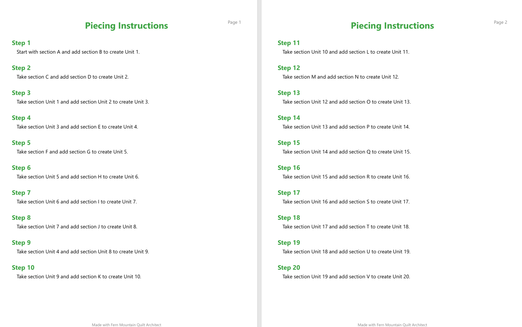522x327 pixels.
Task: Click the Step 17 heading
Action: click(x=289, y=193)
